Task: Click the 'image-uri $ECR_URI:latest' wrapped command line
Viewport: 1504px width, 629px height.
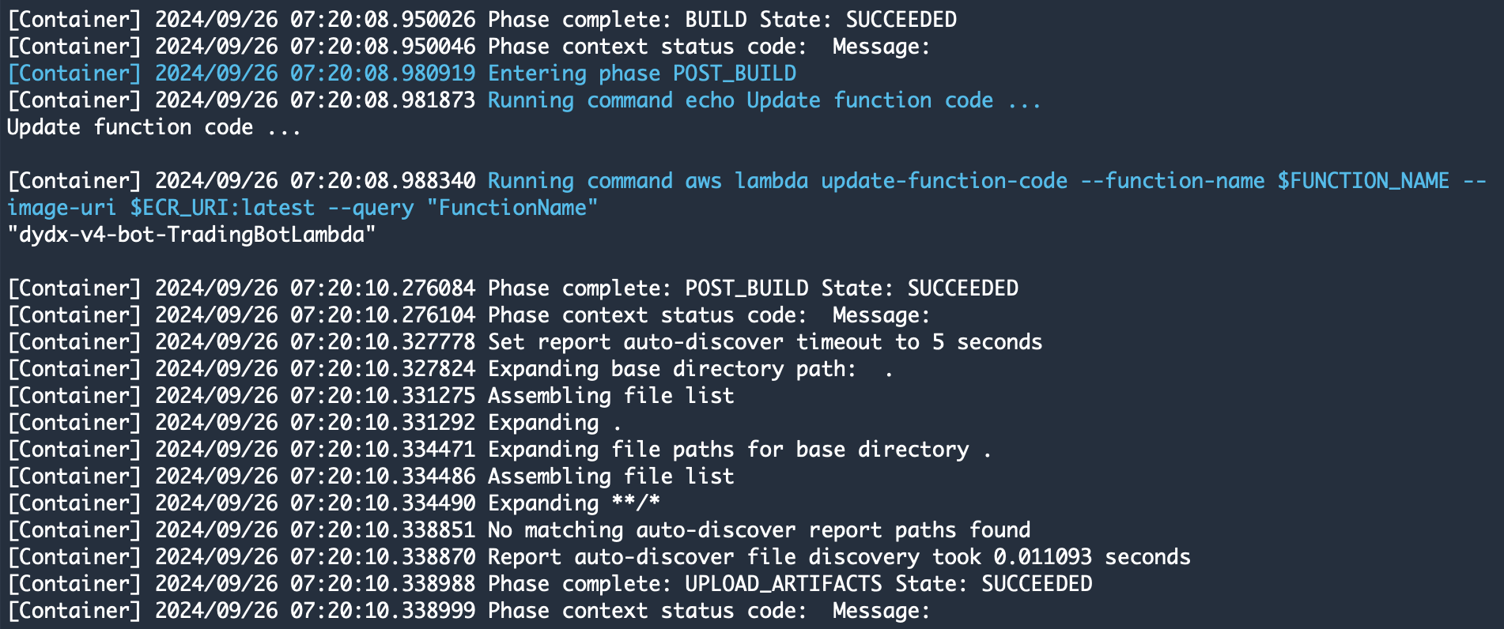Action: [302, 208]
